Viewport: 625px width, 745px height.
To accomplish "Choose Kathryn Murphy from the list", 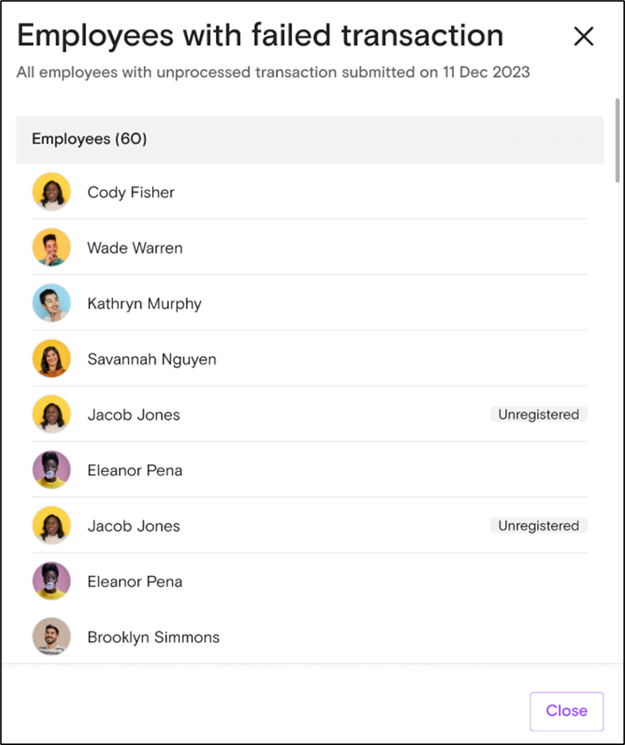I will 145,303.
